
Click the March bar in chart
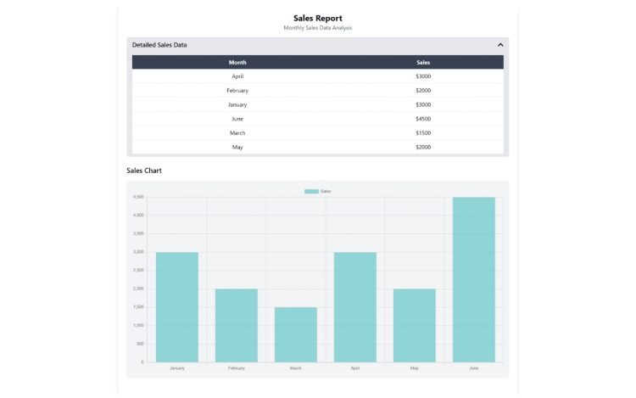[x=296, y=334]
